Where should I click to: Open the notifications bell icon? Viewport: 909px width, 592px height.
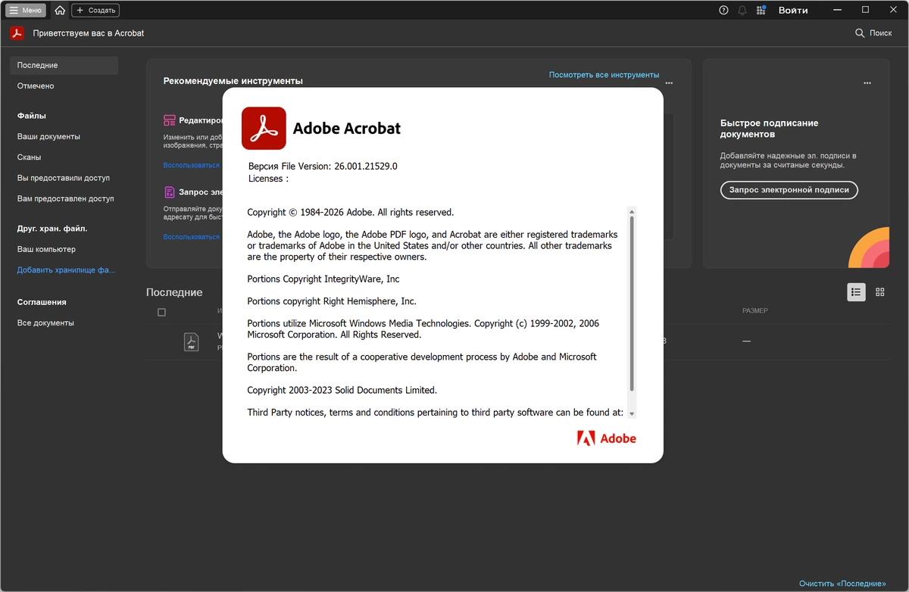pos(742,11)
